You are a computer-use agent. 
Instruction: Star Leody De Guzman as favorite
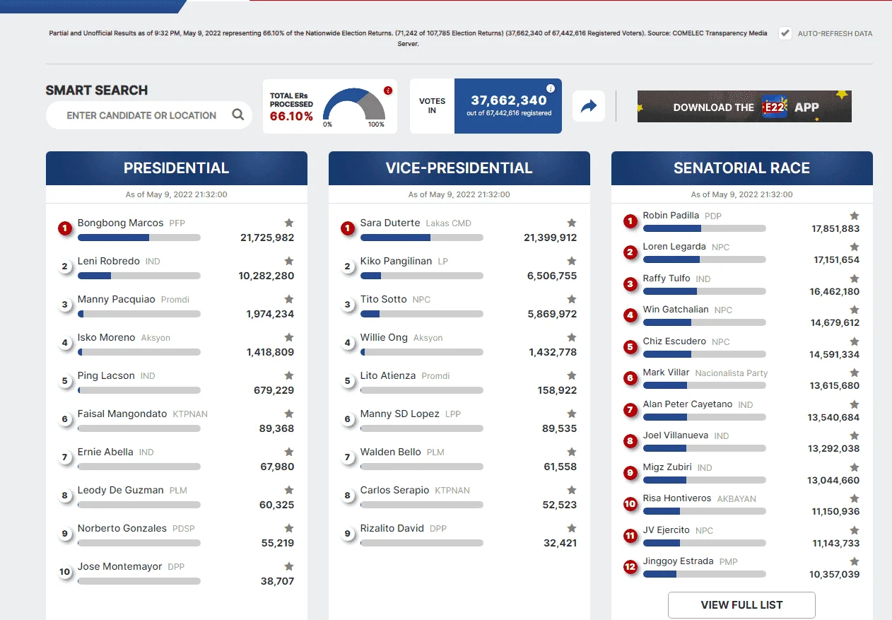click(x=289, y=490)
